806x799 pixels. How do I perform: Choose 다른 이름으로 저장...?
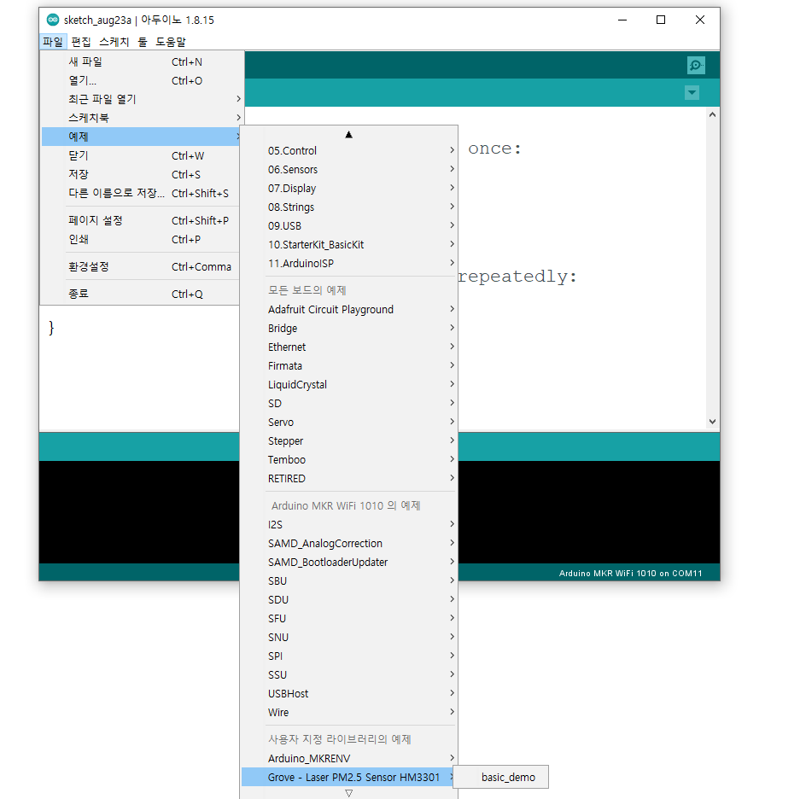[140, 193]
